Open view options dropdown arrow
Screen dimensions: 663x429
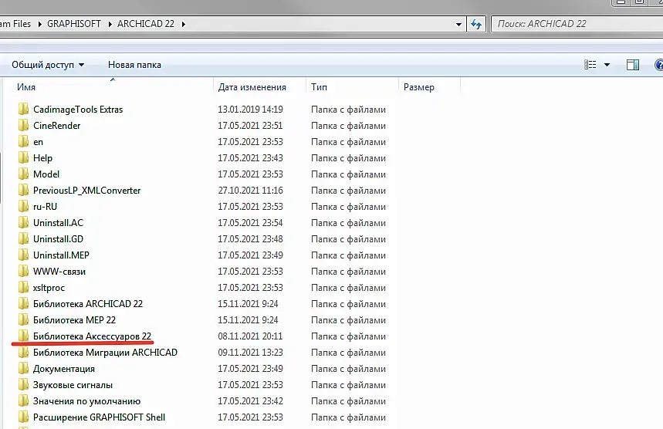click(607, 65)
